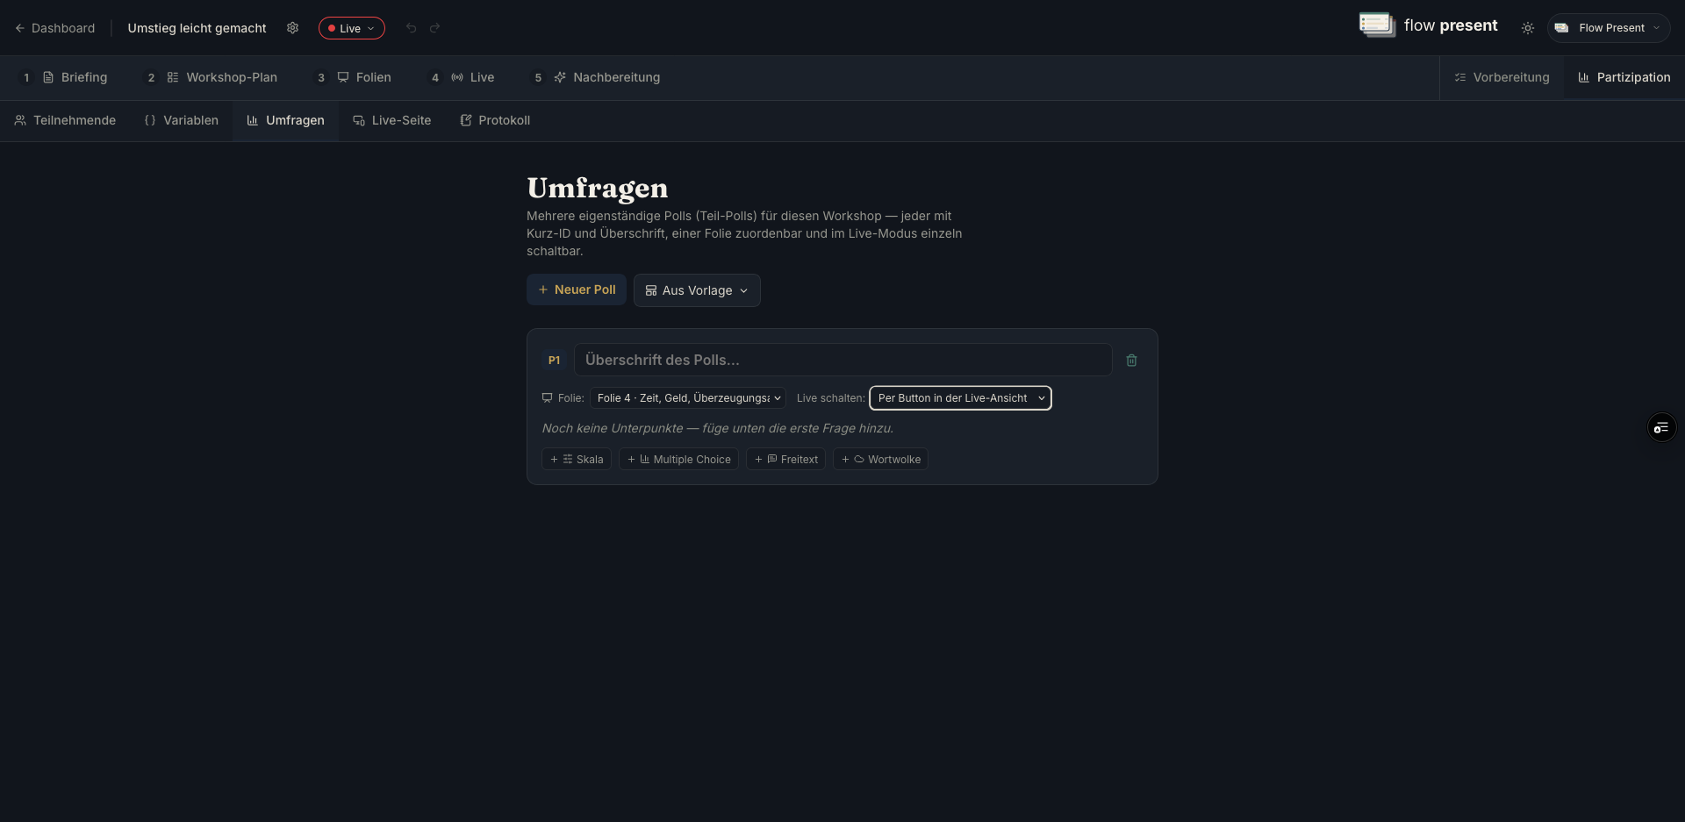Open the Folie 4 slide selector
The width and height of the screenshot is (1685, 822).
click(688, 398)
